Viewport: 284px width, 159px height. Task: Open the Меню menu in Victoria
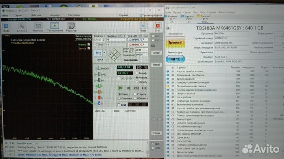point(5,15)
